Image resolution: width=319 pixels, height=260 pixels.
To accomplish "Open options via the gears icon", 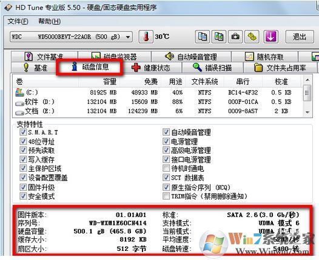I will 252,37.
